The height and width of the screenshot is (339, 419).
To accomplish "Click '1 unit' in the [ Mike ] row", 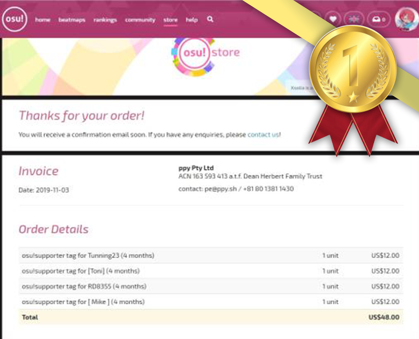I will (331, 302).
